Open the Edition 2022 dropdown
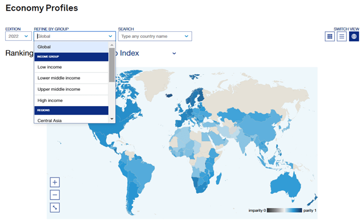Image resolution: width=364 pixels, height=223 pixels. point(18,37)
